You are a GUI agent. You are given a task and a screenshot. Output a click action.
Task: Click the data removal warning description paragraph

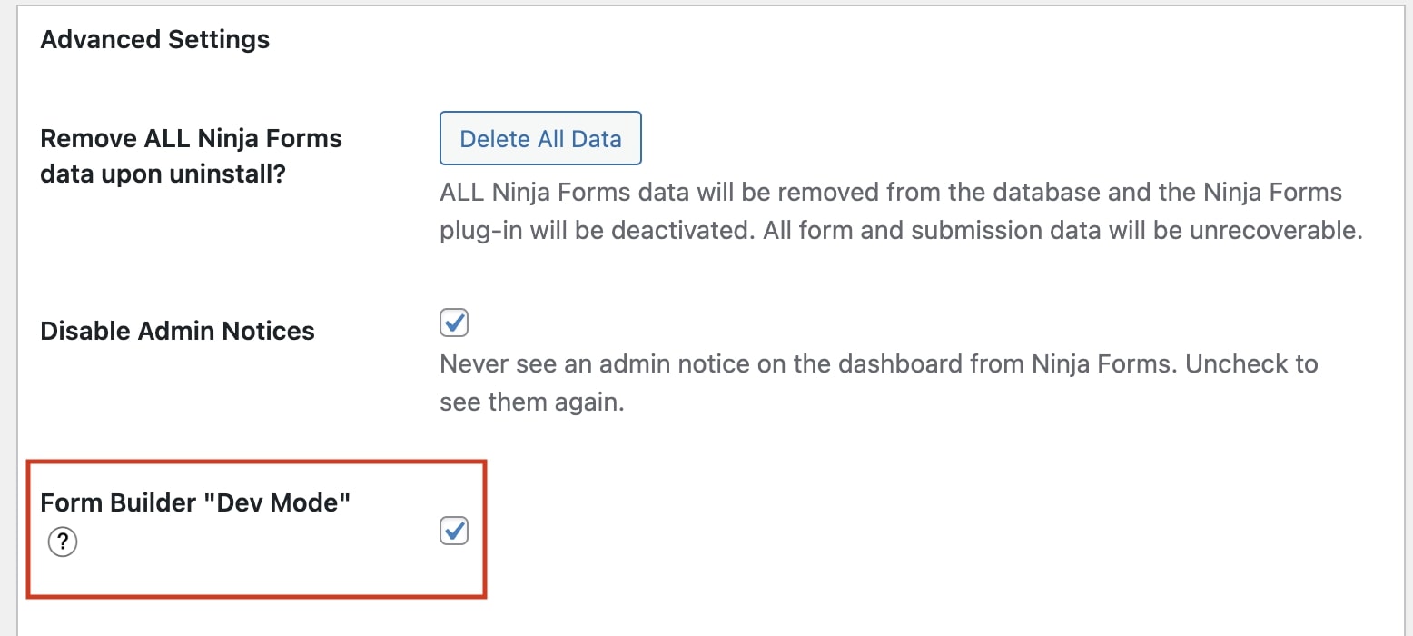point(901,212)
